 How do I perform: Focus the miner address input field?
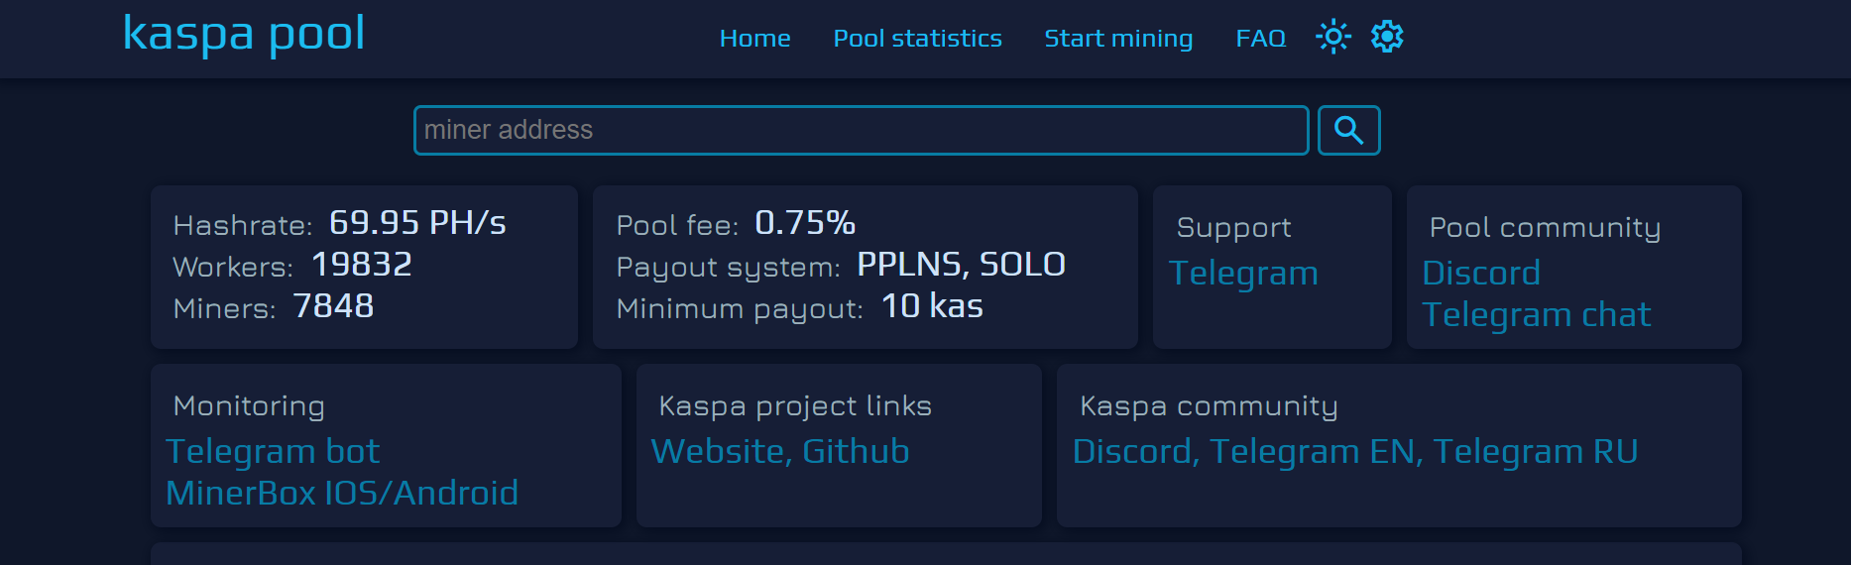coord(861,130)
